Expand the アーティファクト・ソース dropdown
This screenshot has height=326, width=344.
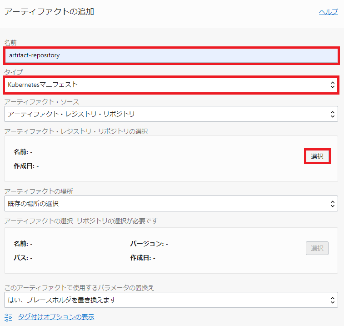[171, 114]
